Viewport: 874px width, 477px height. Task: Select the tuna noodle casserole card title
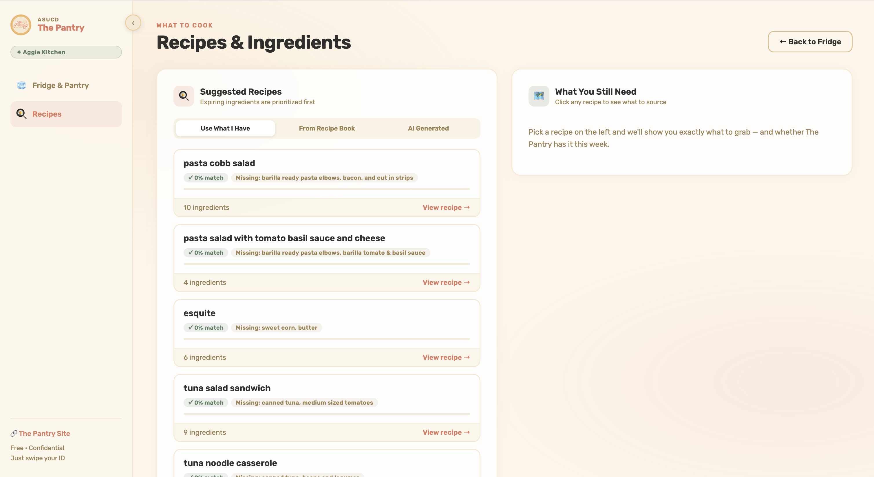point(230,463)
